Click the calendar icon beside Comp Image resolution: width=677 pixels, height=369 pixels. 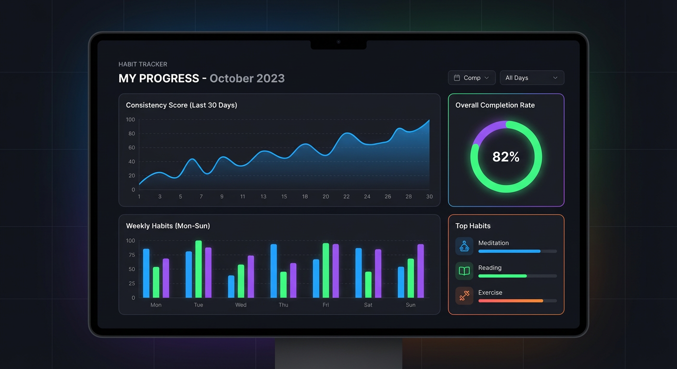pos(457,78)
